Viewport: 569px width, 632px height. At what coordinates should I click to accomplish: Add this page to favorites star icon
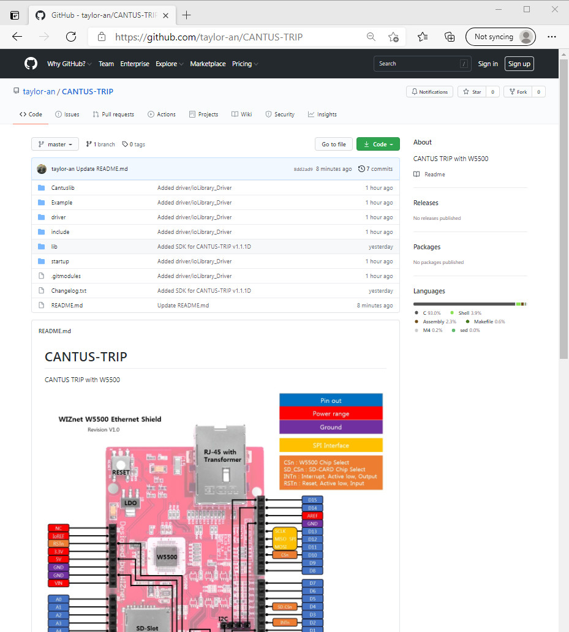393,37
